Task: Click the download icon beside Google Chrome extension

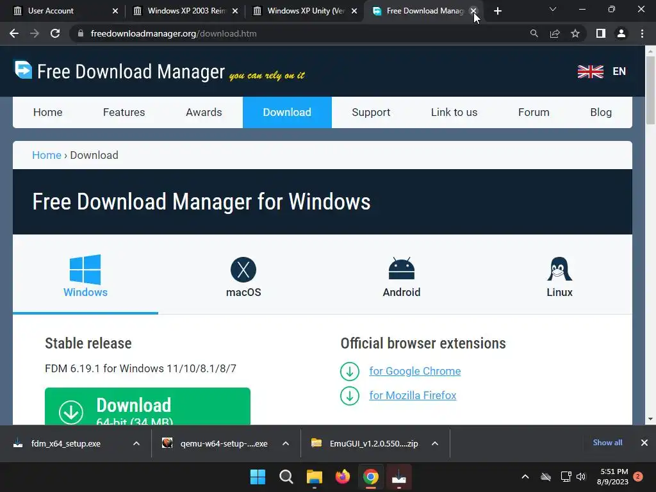Action: (350, 371)
